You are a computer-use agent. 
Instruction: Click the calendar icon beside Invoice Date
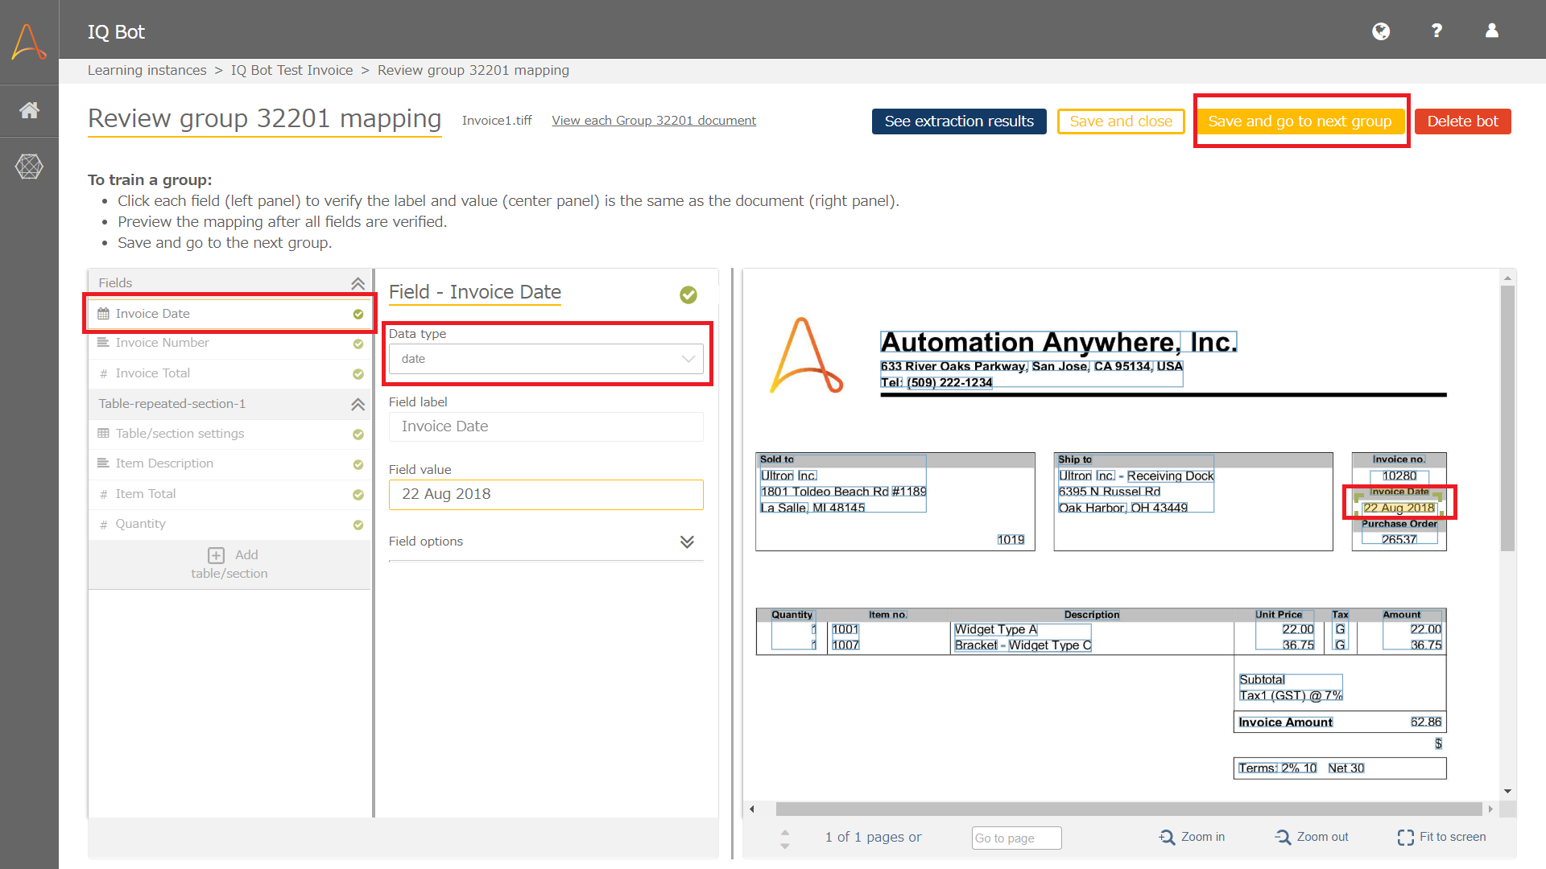(103, 314)
